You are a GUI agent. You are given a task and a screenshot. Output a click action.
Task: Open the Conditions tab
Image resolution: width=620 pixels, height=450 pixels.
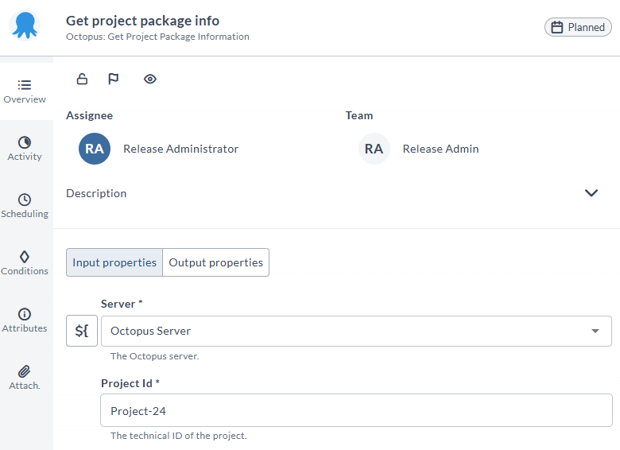25,263
